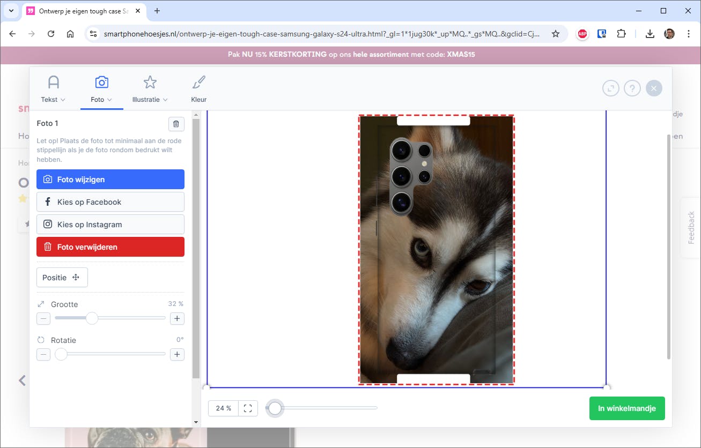
Task: Choose a photo via Kies op Instagram
Action: point(110,225)
